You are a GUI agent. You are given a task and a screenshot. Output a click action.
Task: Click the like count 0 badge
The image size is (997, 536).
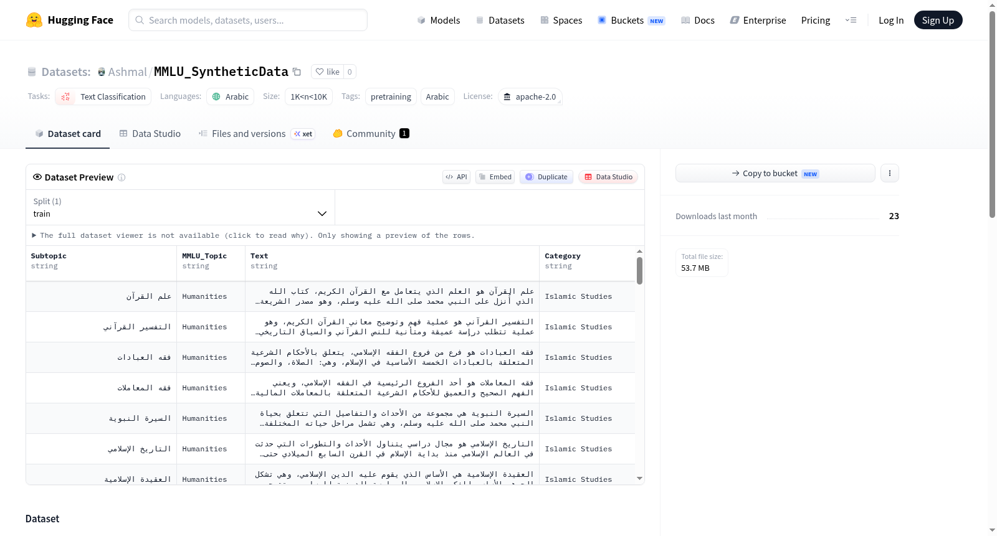click(x=350, y=72)
